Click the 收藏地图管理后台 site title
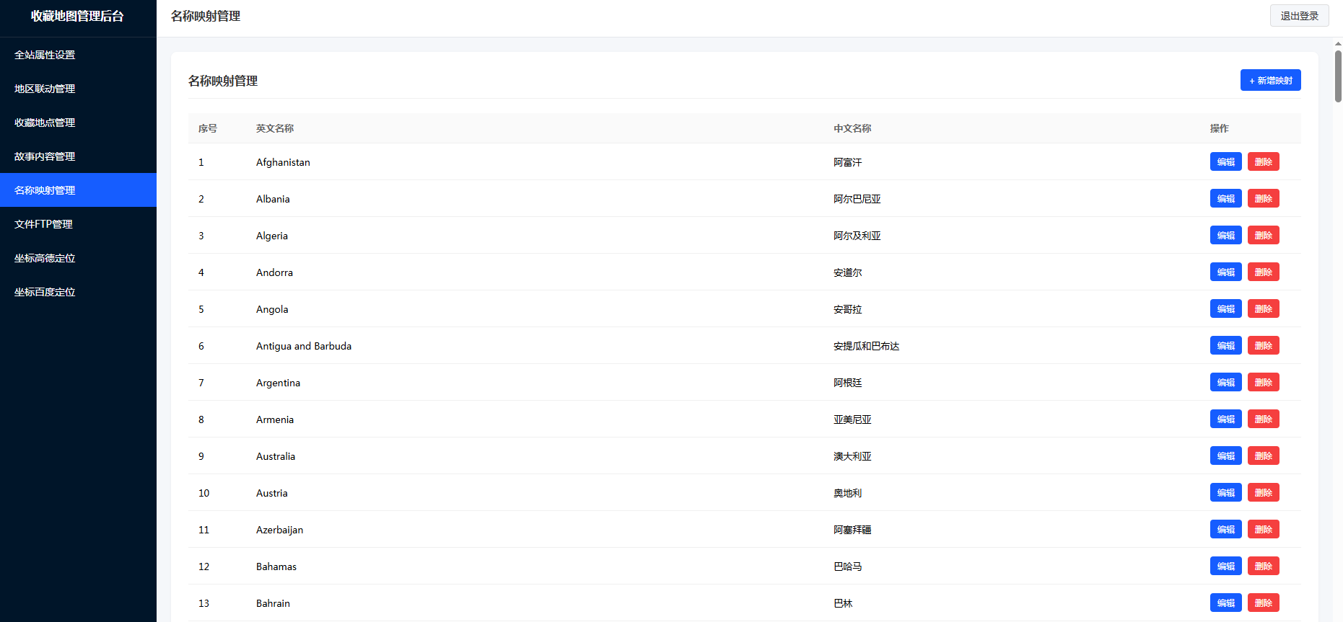This screenshot has height=622, width=1343. coord(78,16)
